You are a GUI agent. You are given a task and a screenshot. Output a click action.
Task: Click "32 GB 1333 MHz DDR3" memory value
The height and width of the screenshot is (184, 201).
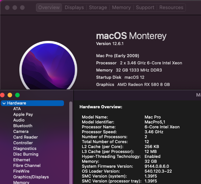click(139, 70)
